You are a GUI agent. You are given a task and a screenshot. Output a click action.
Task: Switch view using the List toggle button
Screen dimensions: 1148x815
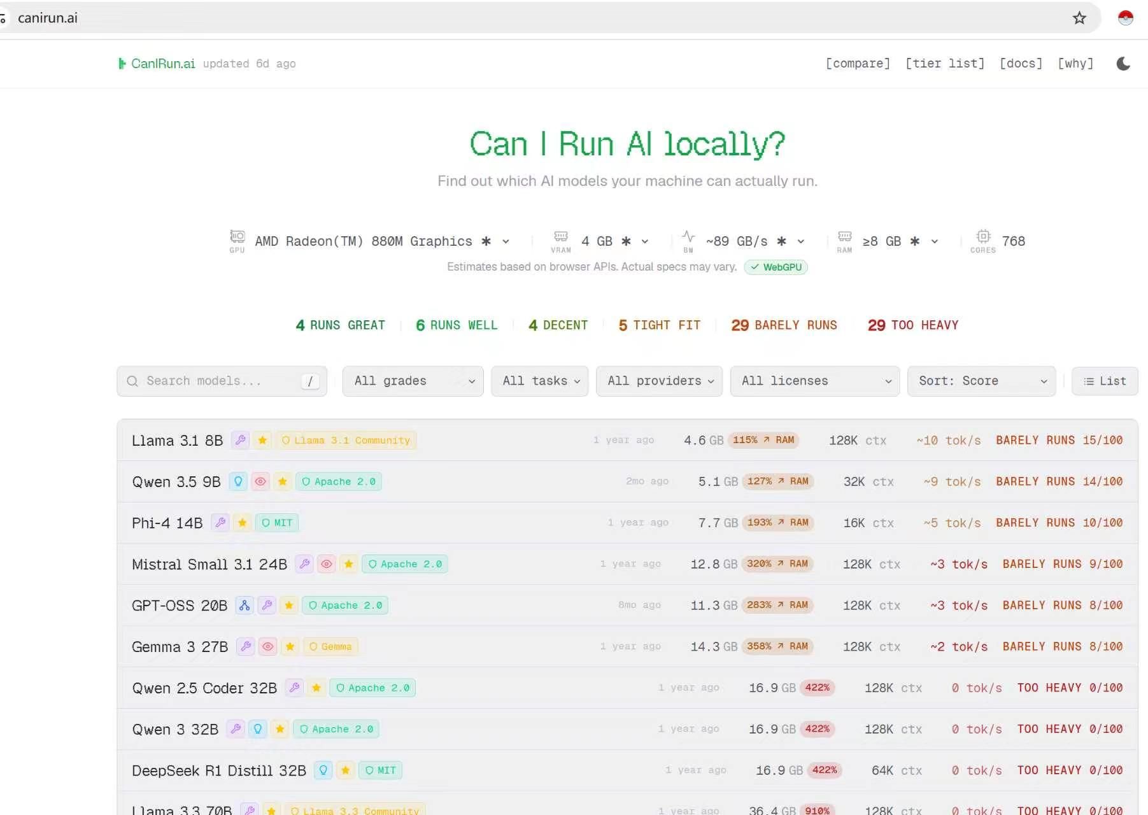pos(1104,381)
